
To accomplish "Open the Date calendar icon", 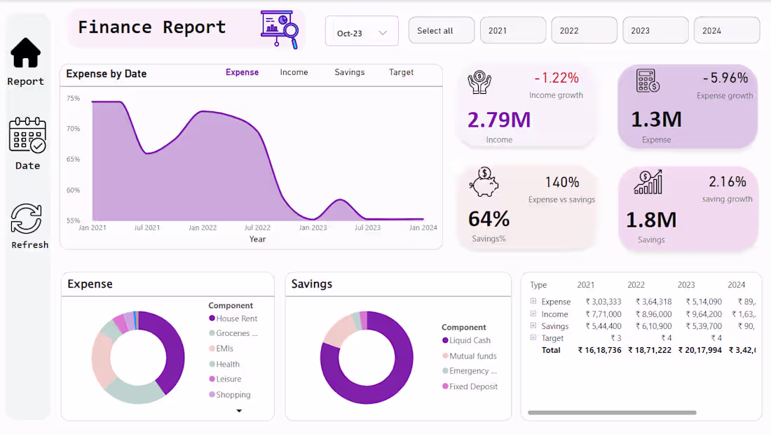I will tap(27, 135).
